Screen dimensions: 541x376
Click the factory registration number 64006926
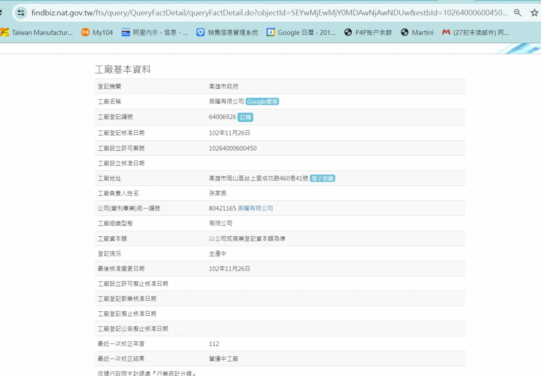tap(222, 117)
